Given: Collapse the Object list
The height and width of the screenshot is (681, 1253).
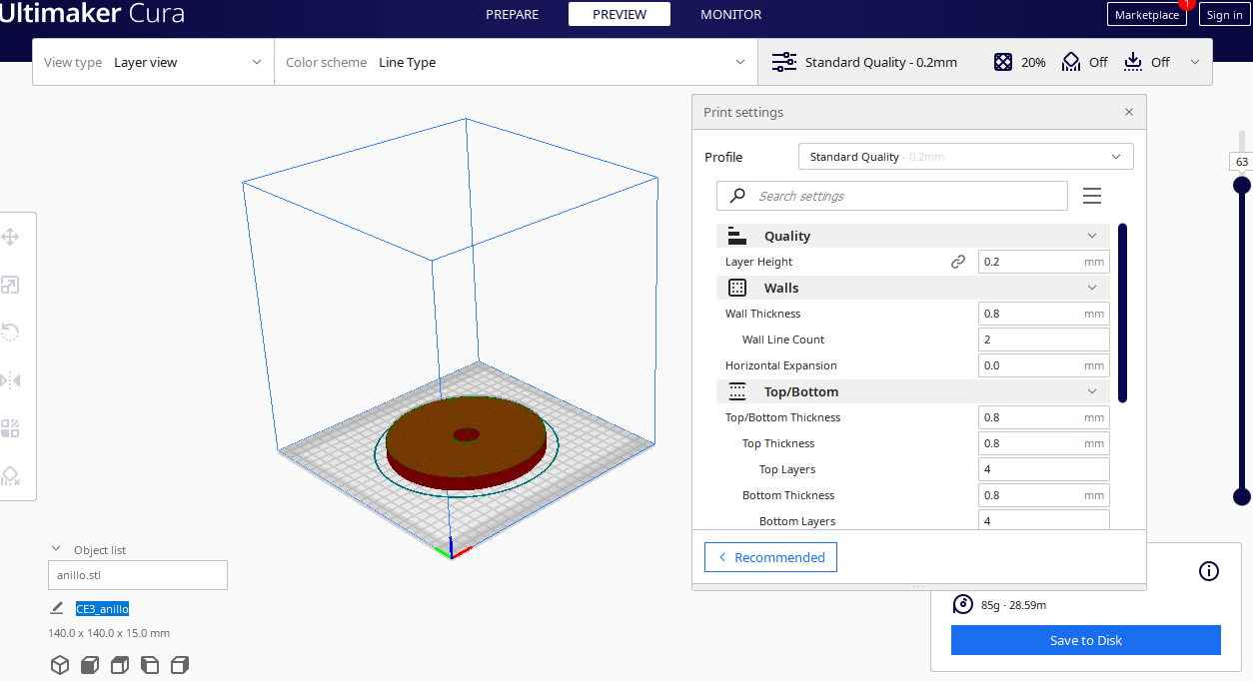Looking at the screenshot, I should pos(56,549).
